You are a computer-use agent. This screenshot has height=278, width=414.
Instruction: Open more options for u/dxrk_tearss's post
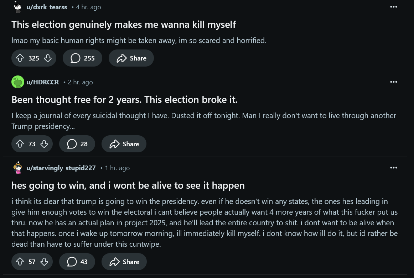[x=393, y=7]
